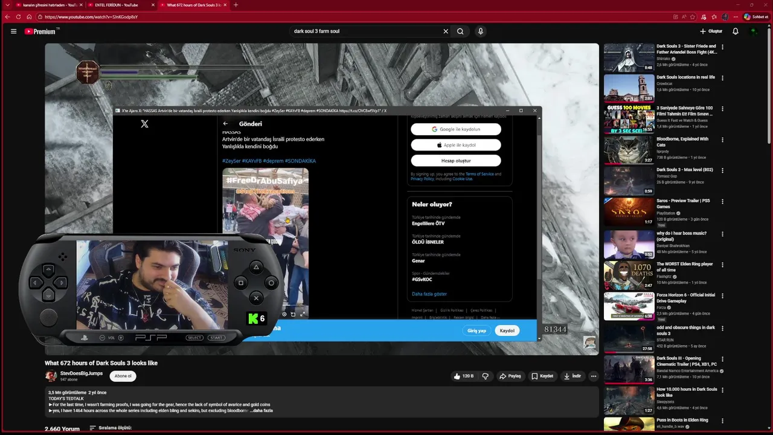Open the #ZeySer hashtag link
The height and width of the screenshot is (435, 773).
(x=231, y=161)
